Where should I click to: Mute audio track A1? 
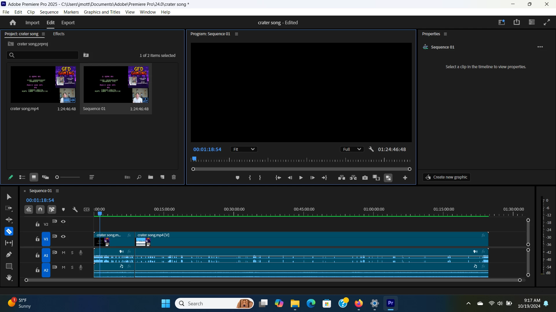coord(63,252)
